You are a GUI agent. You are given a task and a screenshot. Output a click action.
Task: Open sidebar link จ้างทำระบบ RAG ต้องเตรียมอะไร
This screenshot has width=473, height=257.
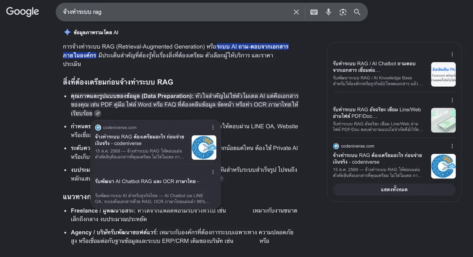pyautogui.click(x=377, y=158)
